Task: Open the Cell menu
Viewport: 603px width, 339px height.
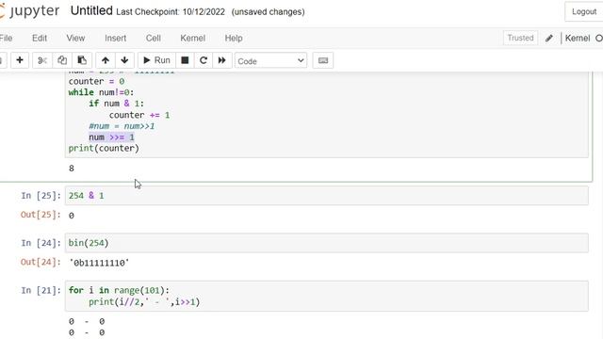Action: click(x=153, y=38)
